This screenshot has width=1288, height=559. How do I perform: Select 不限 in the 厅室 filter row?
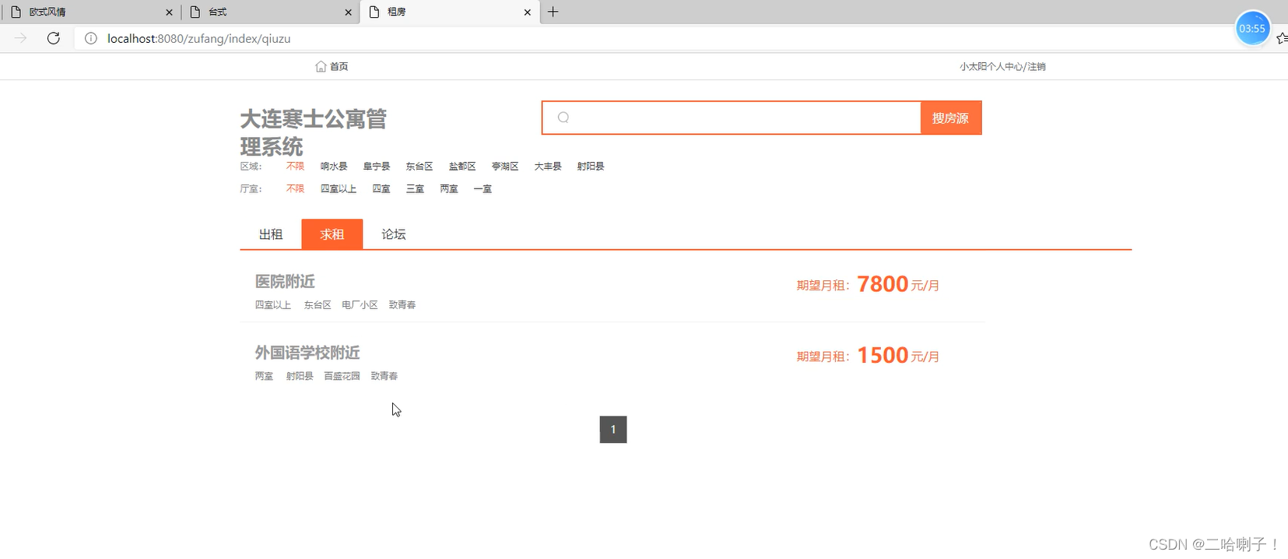295,188
